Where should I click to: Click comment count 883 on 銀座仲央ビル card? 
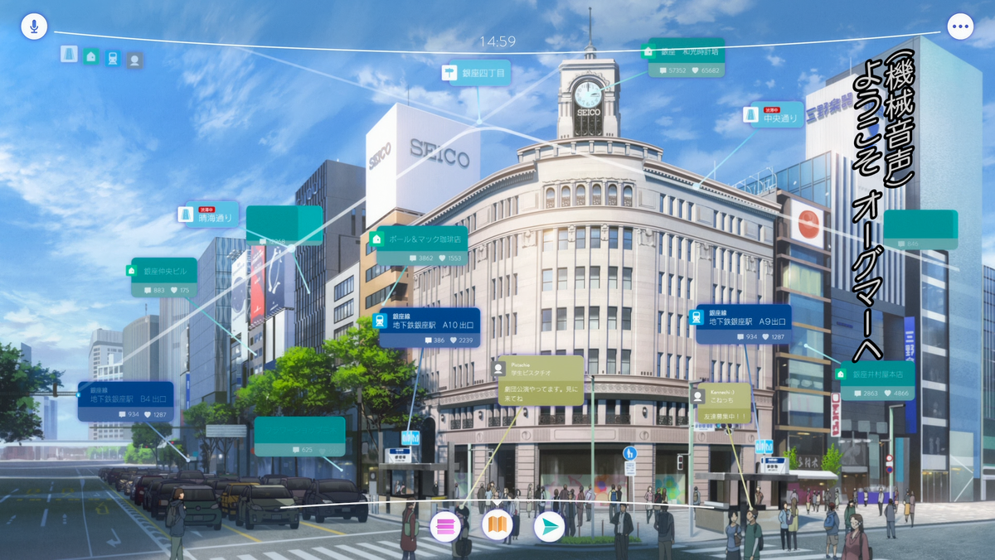153,291
